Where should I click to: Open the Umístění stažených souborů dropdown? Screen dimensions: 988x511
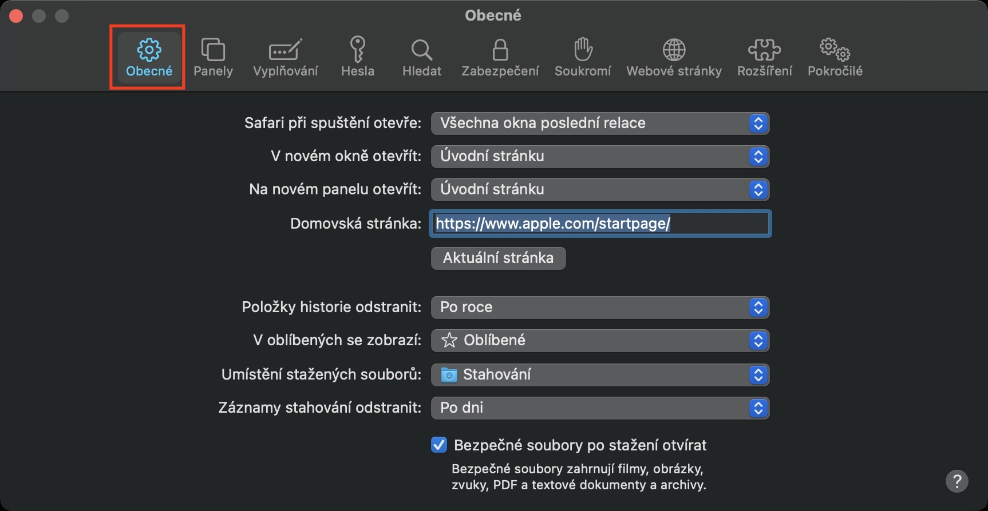[x=599, y=375]
